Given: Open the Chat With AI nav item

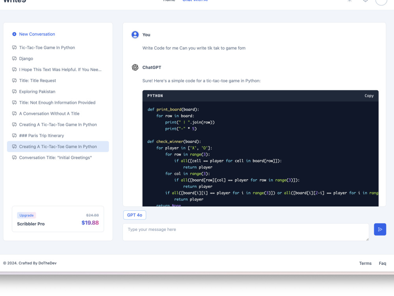Looking at the screenshot, I should 195,1.
